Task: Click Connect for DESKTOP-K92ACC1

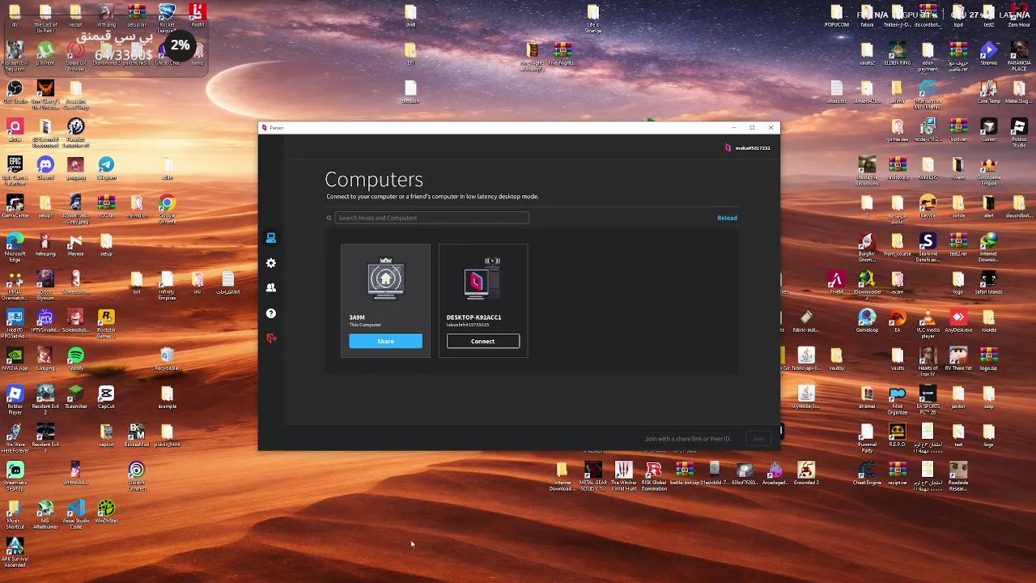Action: [483, 341]
